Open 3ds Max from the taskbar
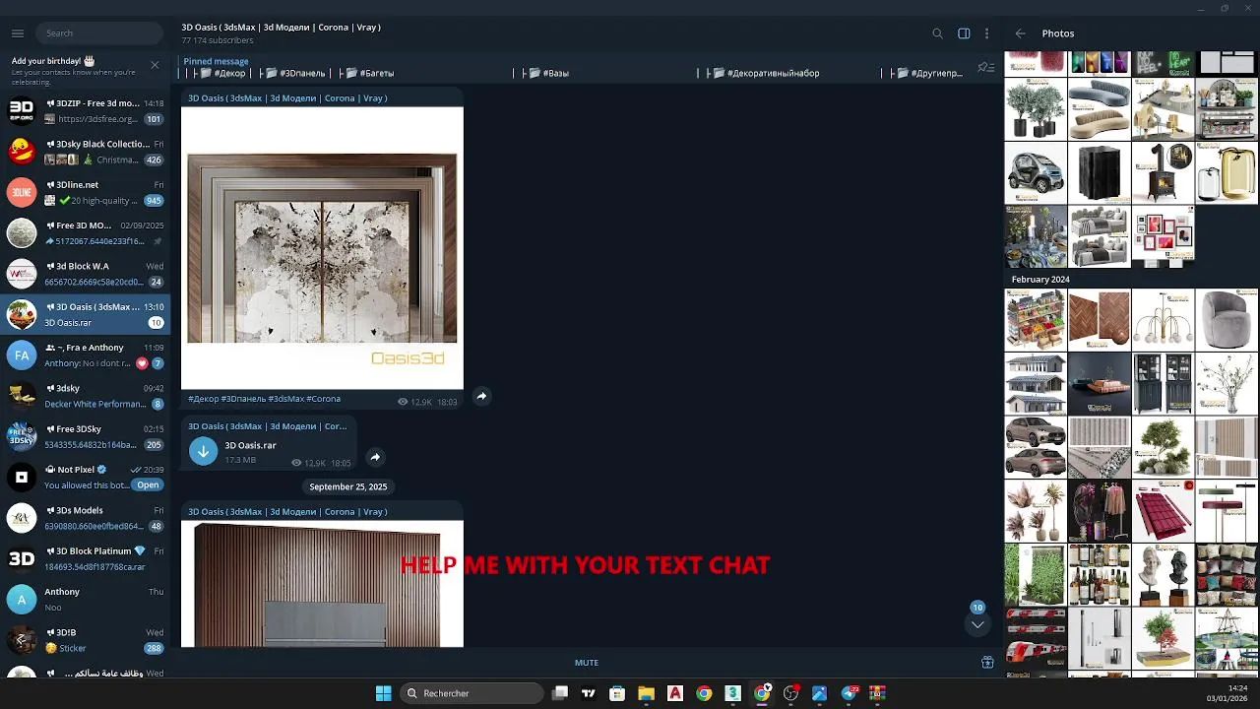Viewport: 1260px width, 709px height. [x=732, y=693]
